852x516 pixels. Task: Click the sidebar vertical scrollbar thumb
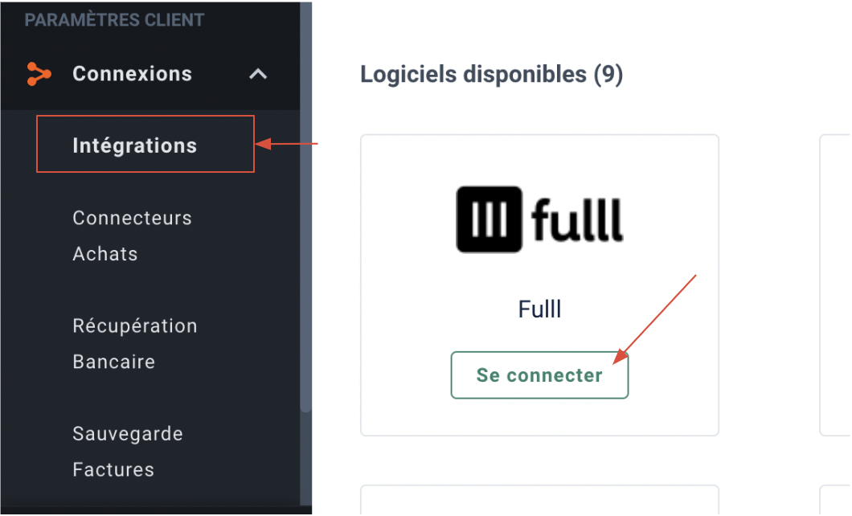[306, 207]
